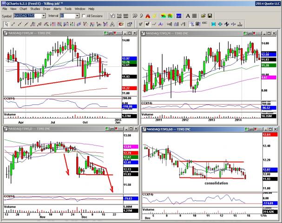Click the blue link icon
The width and height of the screenshot is (282, 223).
point(179,16)
